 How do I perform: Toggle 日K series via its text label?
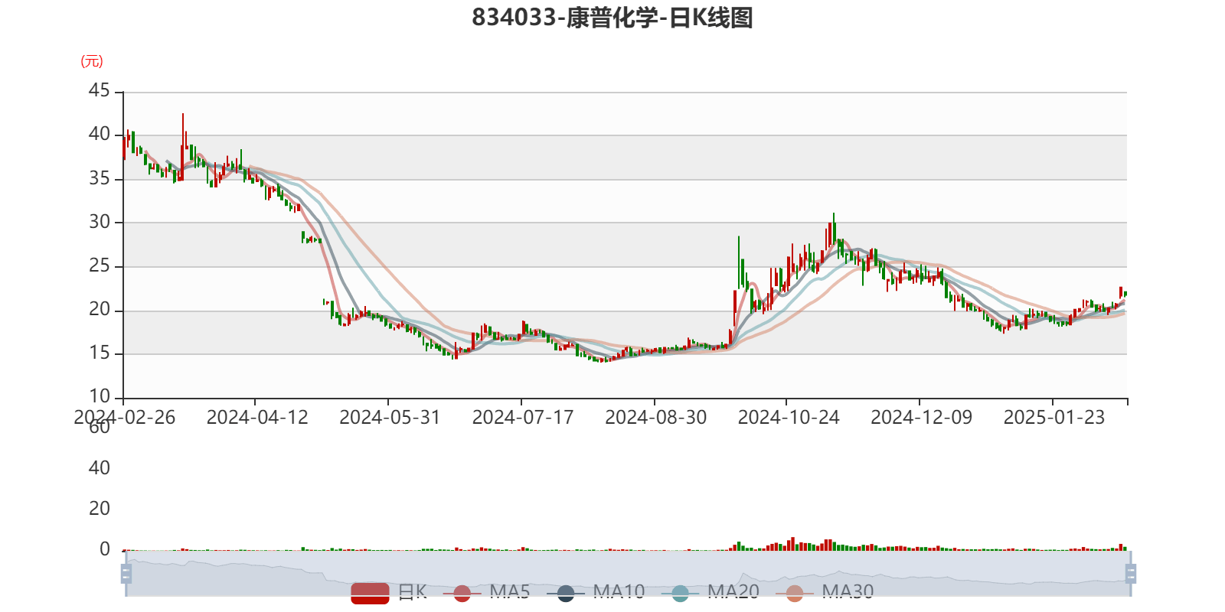click(x=412, y=591)
